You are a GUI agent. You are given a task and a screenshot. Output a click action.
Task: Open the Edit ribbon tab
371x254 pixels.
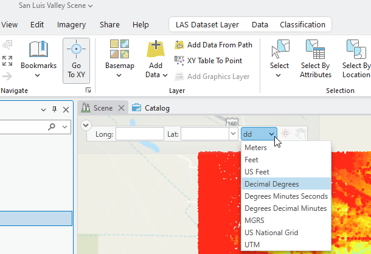coord(37,24)
